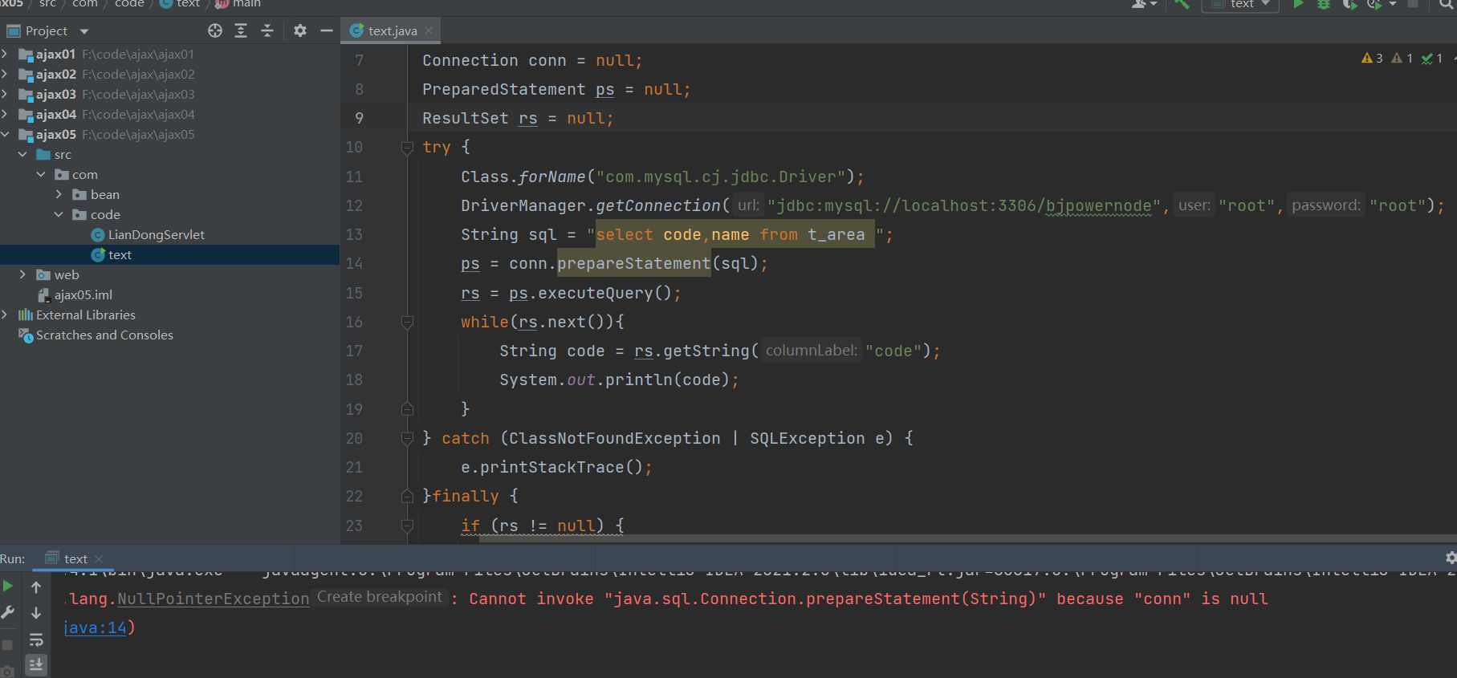Open LianDongServlet in the project tree
1457x678 pixels.
tap(156, 235)
